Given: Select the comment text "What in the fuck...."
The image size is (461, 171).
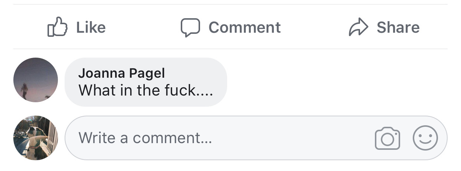Looking at the screenshot, I should click(146, 90).
